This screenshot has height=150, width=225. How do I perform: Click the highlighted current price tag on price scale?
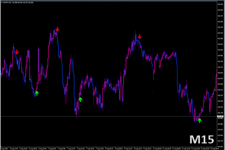click(x=220, y=117)
